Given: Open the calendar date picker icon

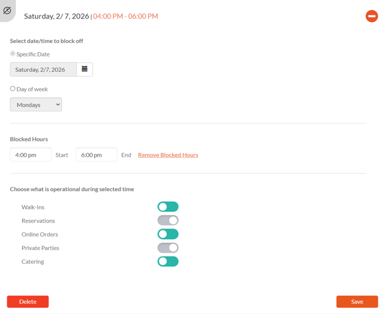Looking at the screenshot, I should (85, 69).
